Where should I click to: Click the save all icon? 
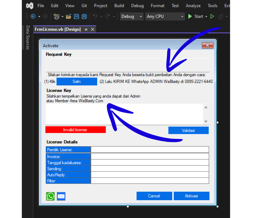pyautogui.click(x=84, y=17)
